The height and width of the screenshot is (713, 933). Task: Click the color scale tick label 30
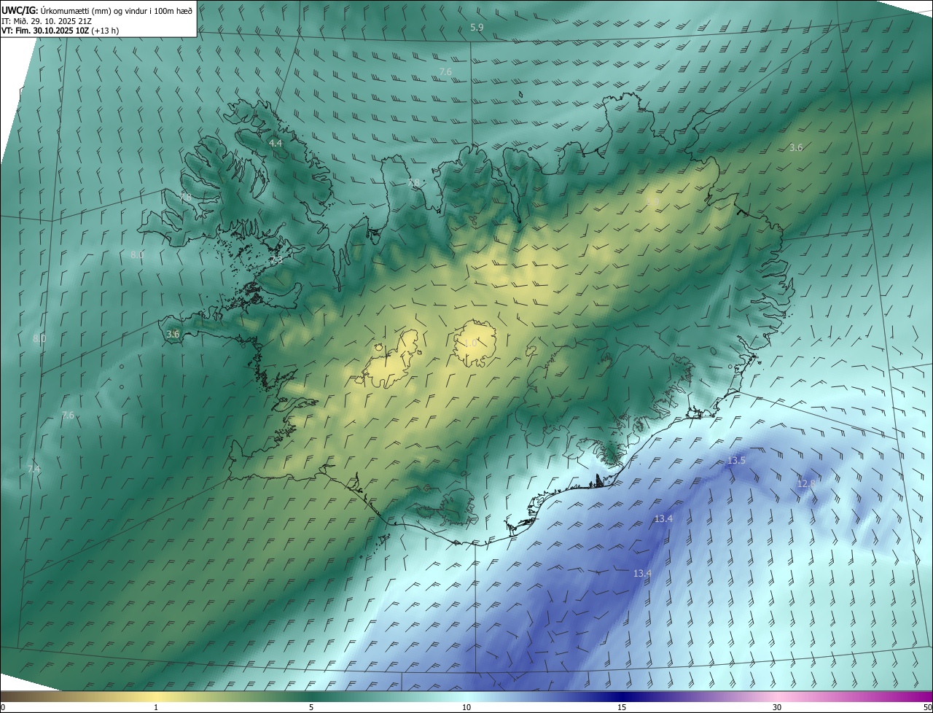pyautogui.click(x=777, y=707)
